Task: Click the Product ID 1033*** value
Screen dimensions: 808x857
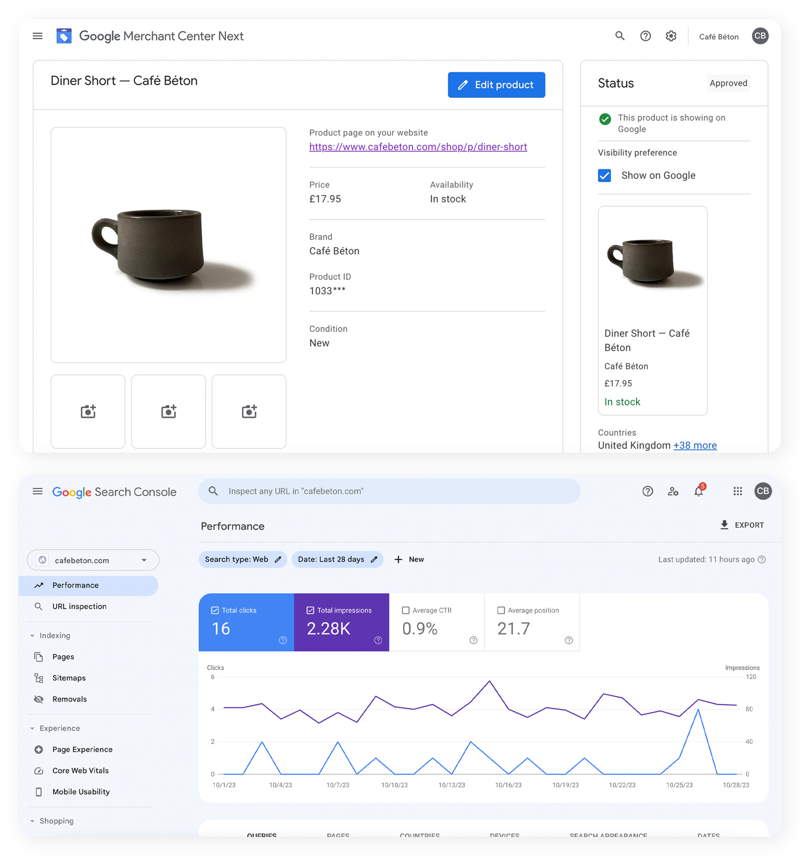Action: [327, 291]
